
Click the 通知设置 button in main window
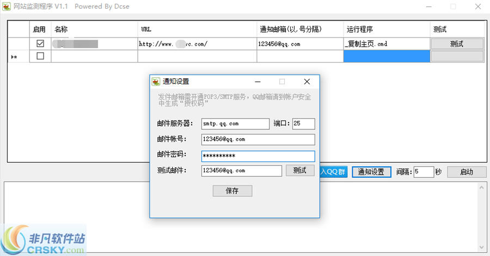click(371, 172)
